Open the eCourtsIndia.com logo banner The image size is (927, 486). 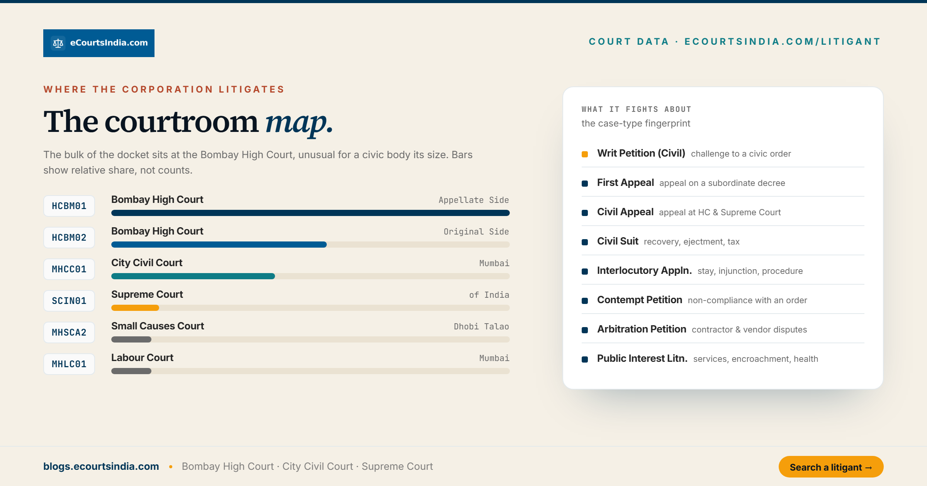(99, 43)
